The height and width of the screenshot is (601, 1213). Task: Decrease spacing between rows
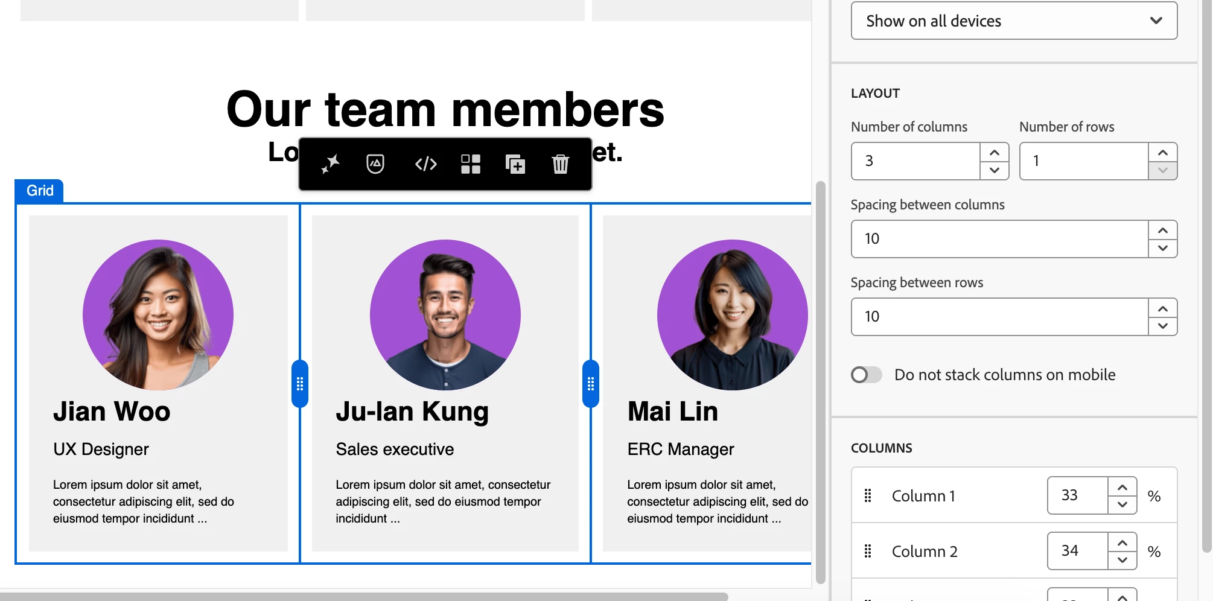[x=1163, y=326]
